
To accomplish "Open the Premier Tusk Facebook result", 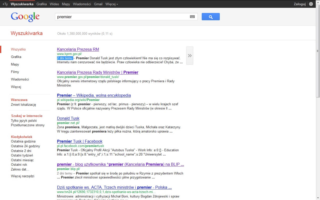I will tap(79, 141).
